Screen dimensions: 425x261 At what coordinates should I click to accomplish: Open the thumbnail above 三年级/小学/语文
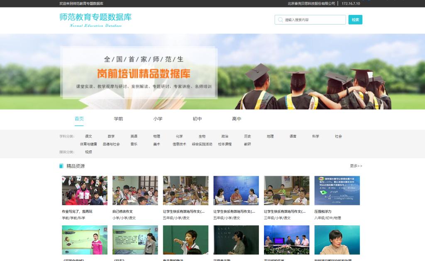pyautogui.click(x=287, y=190)
